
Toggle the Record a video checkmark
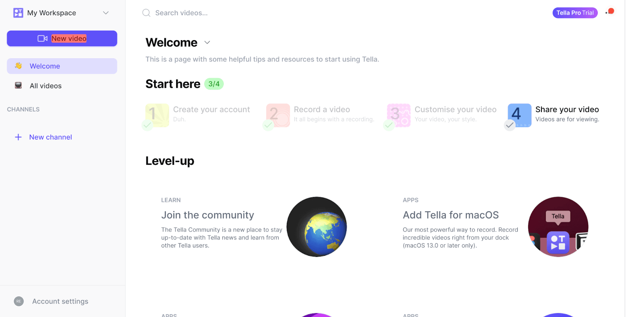pyautogui.click(x=268, y=125)
